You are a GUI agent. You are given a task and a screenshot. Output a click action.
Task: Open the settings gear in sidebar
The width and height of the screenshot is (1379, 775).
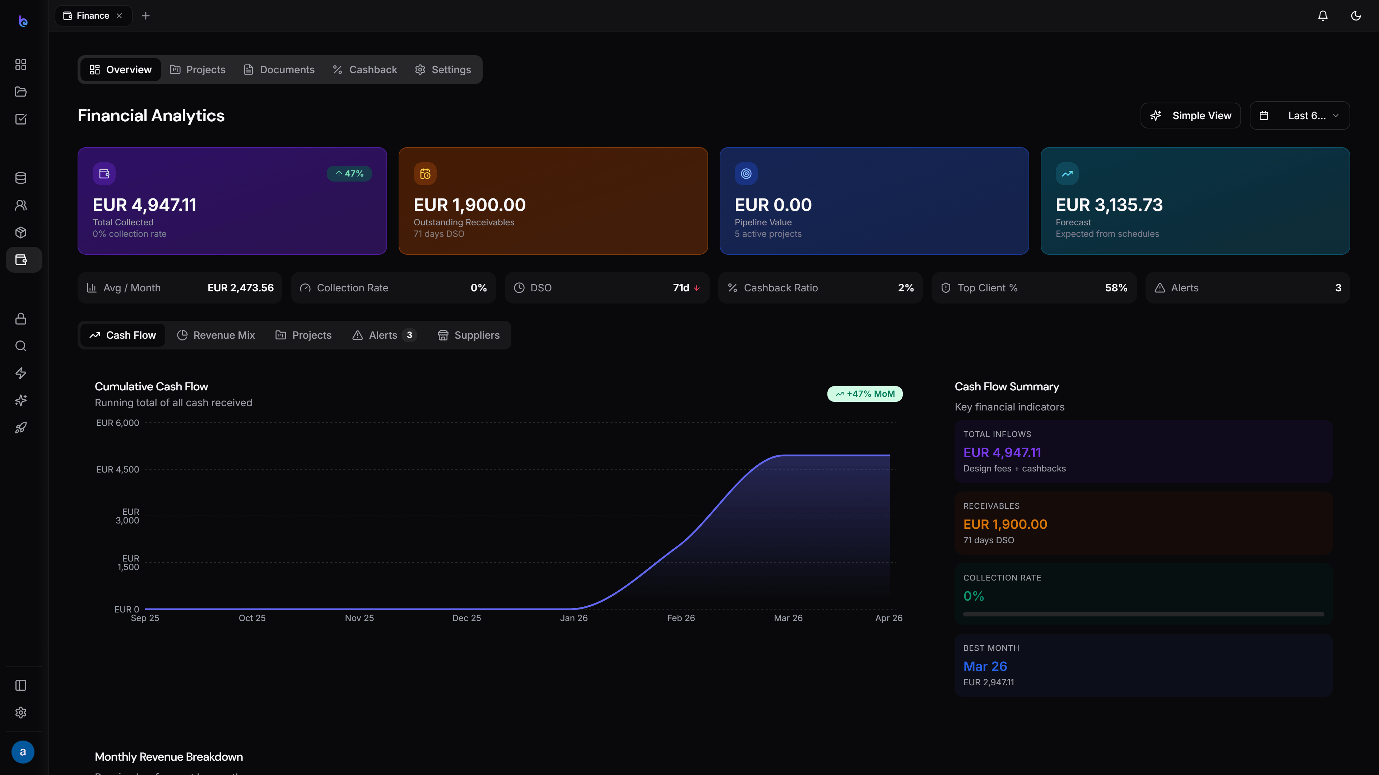tap(21, 713)
